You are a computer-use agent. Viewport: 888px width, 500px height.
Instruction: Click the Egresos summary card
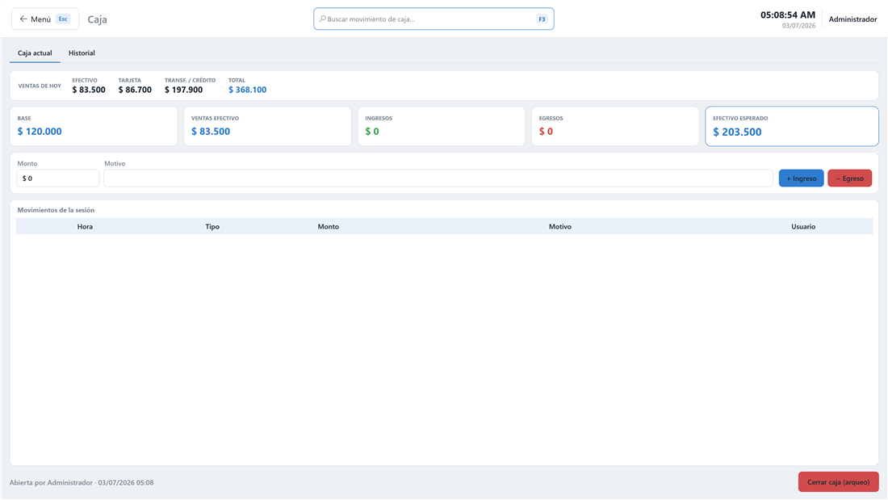[x=616, y=127]
